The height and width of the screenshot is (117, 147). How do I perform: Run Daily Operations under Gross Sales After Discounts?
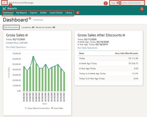[x=88, y=48]
